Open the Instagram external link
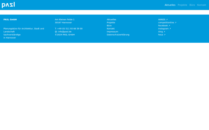 click(164, 29)
